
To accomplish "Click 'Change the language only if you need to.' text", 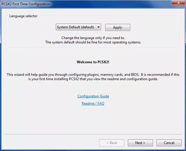I will point(93,38).
